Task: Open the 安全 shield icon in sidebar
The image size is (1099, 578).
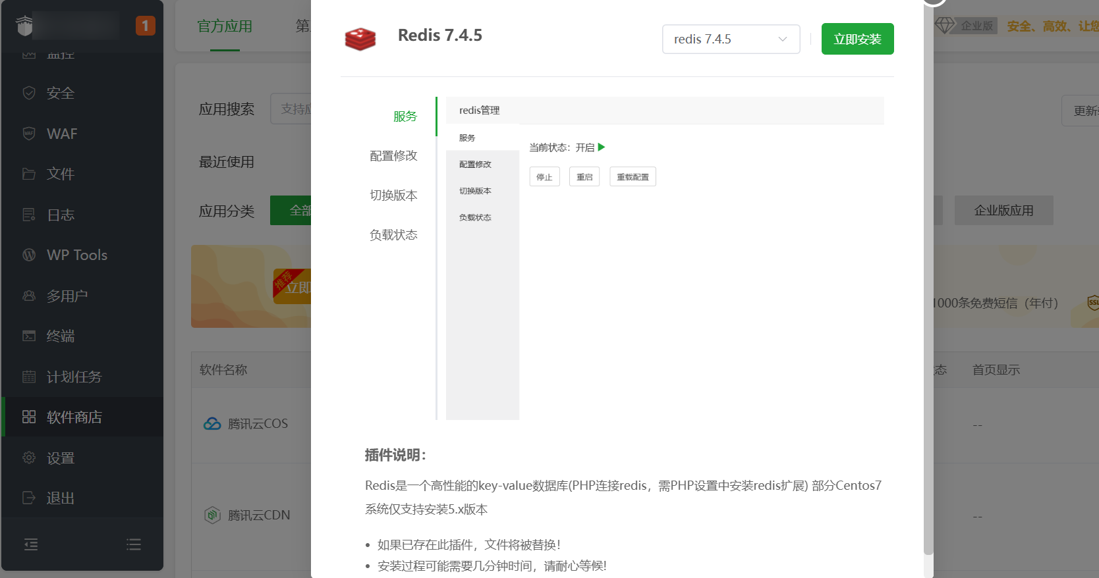Action: coord(29,93)
